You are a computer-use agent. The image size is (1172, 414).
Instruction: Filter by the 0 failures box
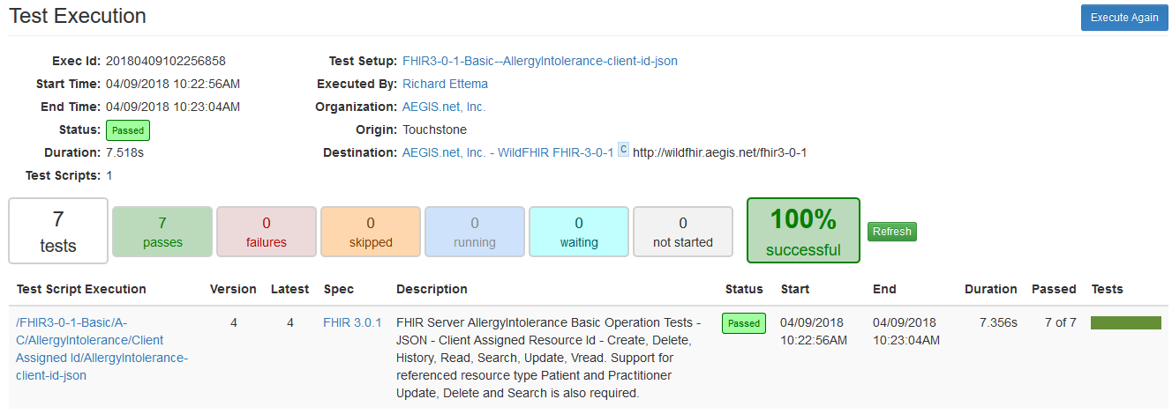coord(267,232)
